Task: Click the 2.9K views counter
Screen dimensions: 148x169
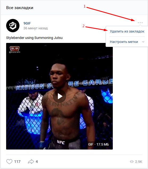Action: point(139,162)
